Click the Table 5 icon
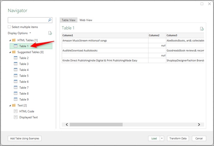This screenshot has width=214, height=146. (16, 76)
